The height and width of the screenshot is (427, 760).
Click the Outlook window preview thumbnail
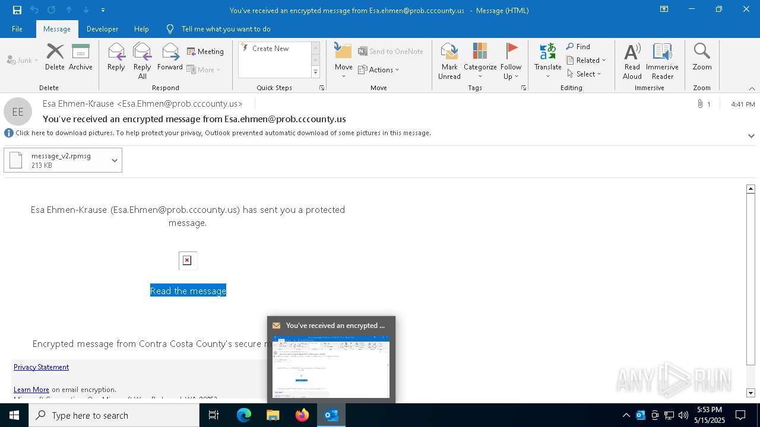331,367
